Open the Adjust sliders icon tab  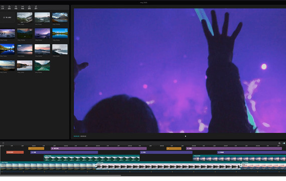tap(36, 8)
